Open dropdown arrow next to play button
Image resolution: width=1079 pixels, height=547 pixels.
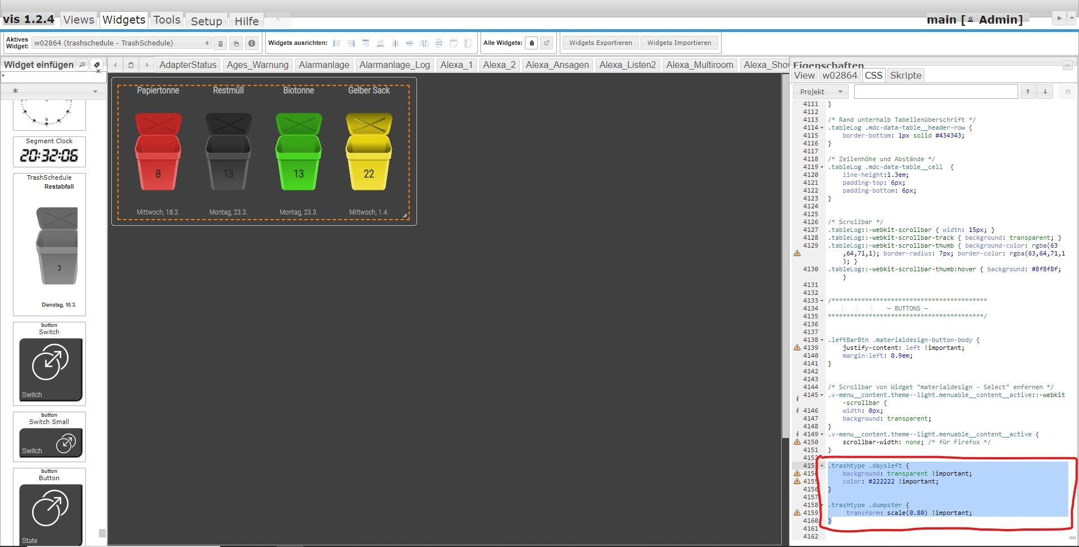(x=1071, y=19)
